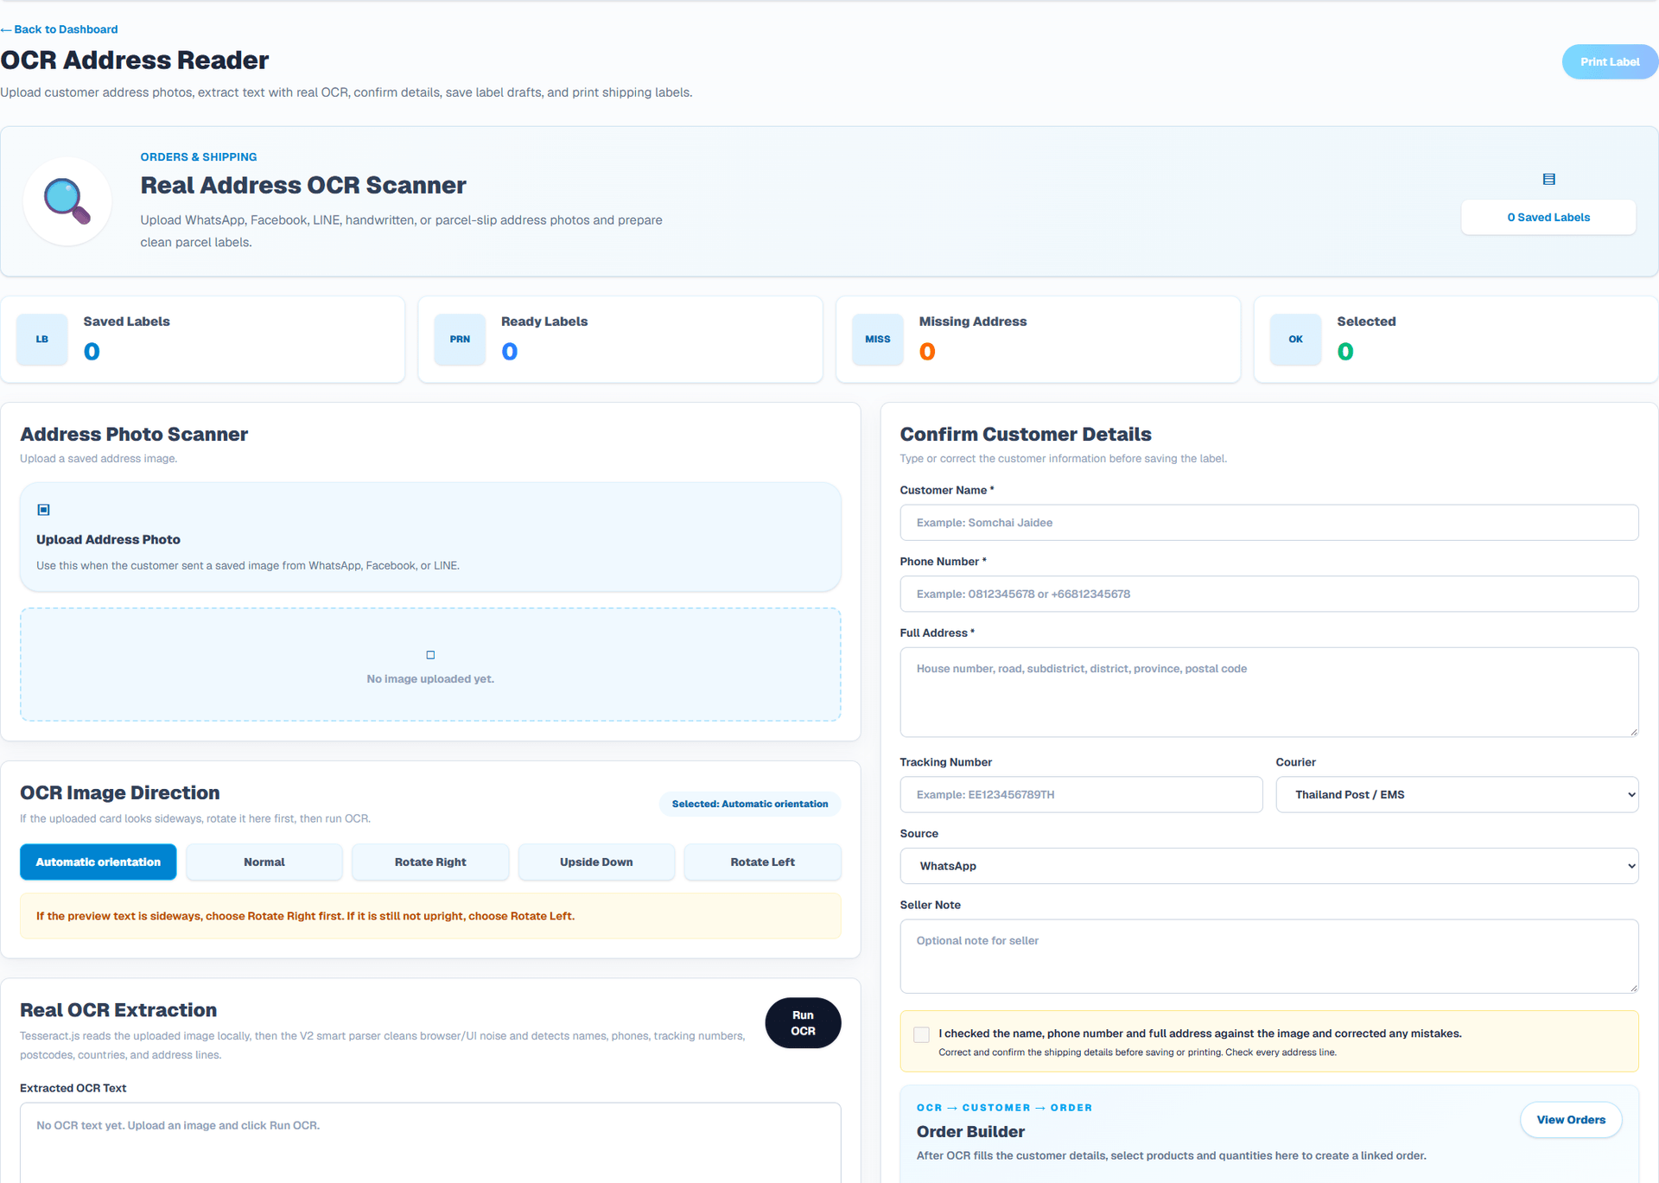Click the 'Real Address OCR Scanner' heading

point(303,185)
